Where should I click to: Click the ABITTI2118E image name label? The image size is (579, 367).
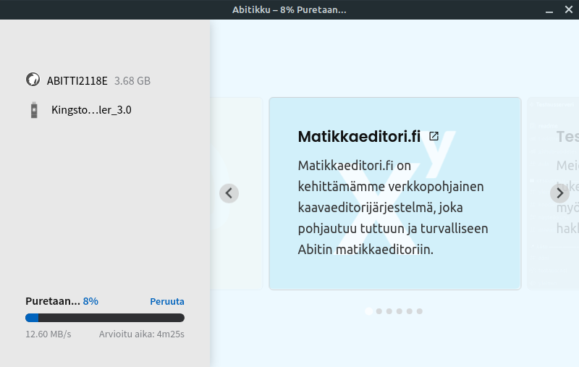tap(77, 80)
